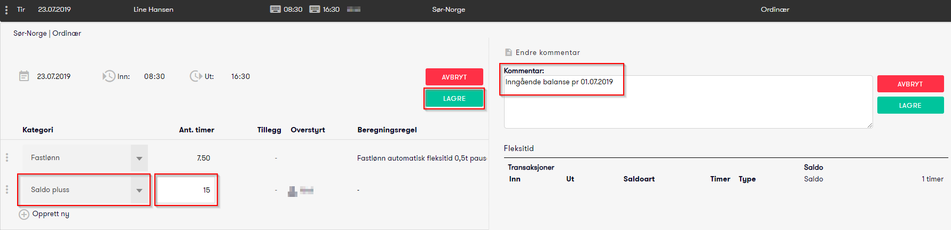Save the comment with right LAGRE button

tap(910, 106)
